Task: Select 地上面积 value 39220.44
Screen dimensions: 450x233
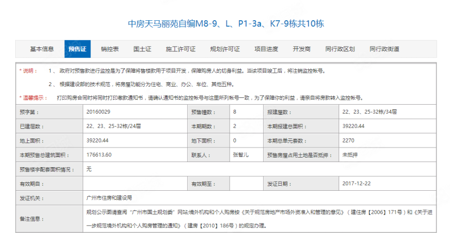Action: coord(97,141)
